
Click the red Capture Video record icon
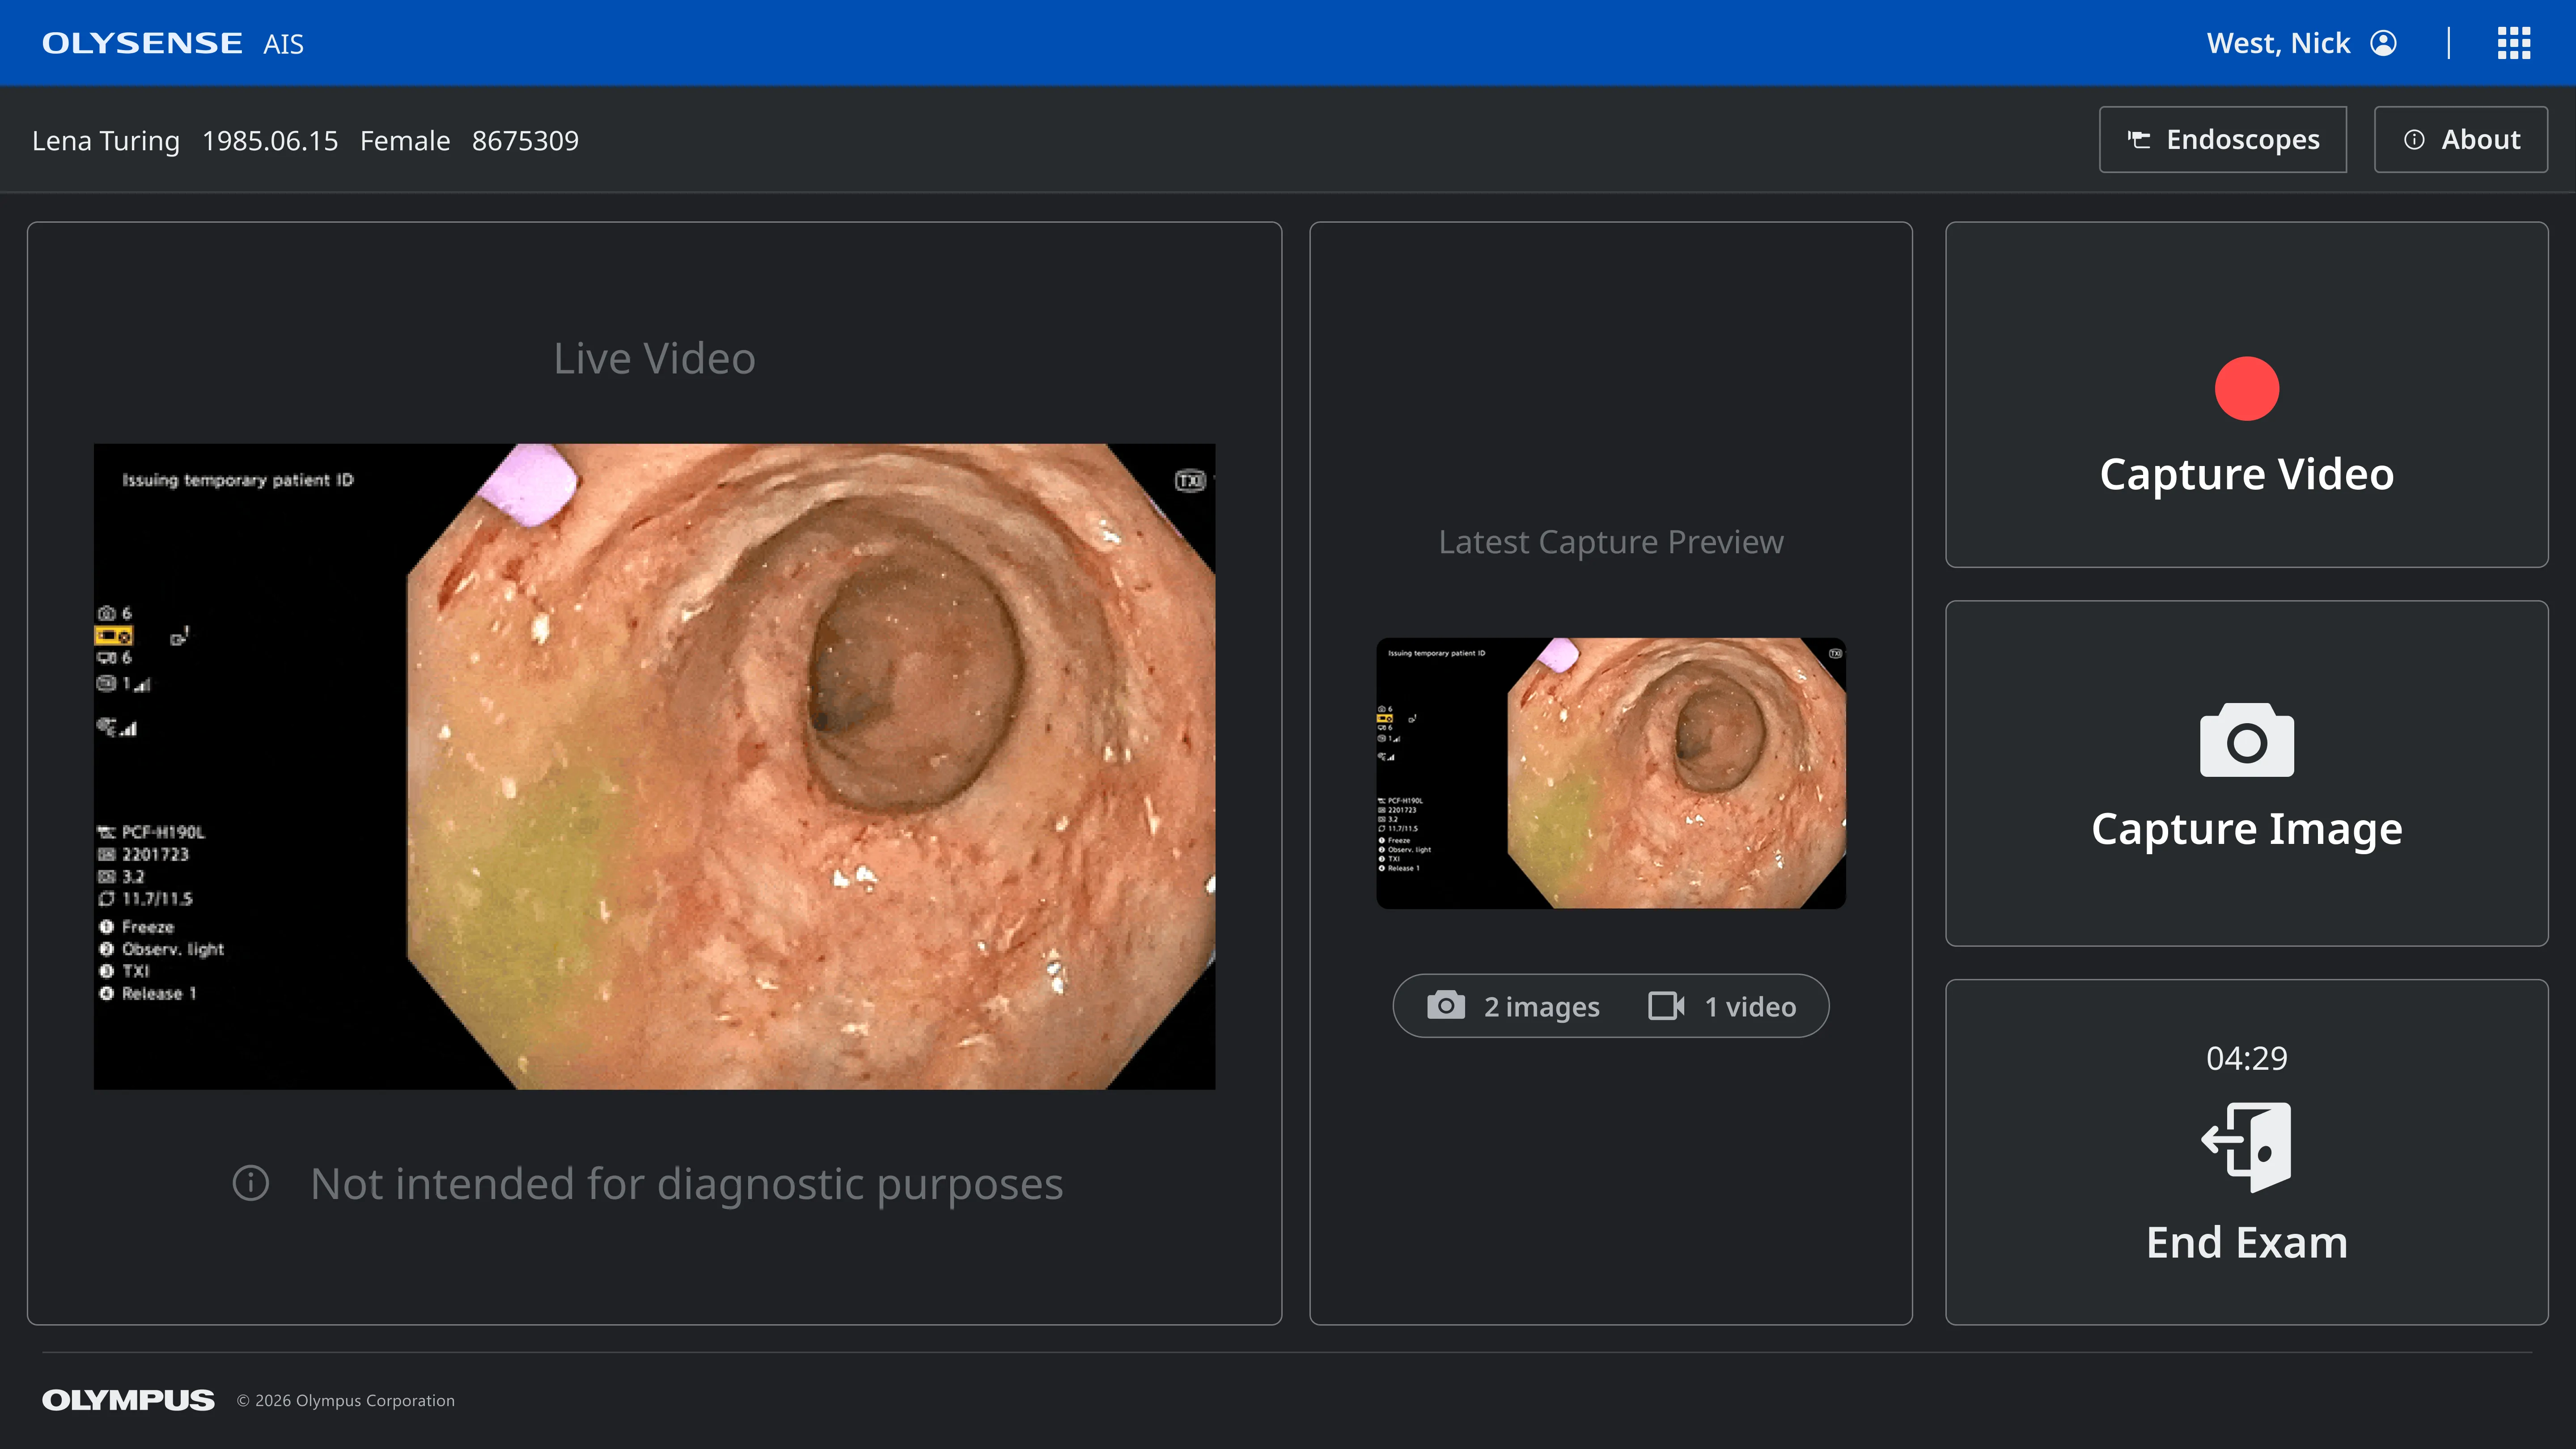(2246, 389)
